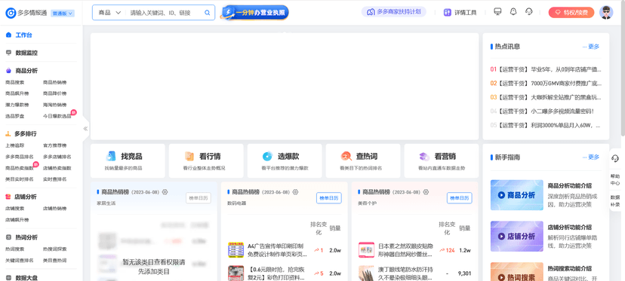Click the 选爆款 shortcut card
The height and width of the screenshot is (281, 625).
coord(285,160)
